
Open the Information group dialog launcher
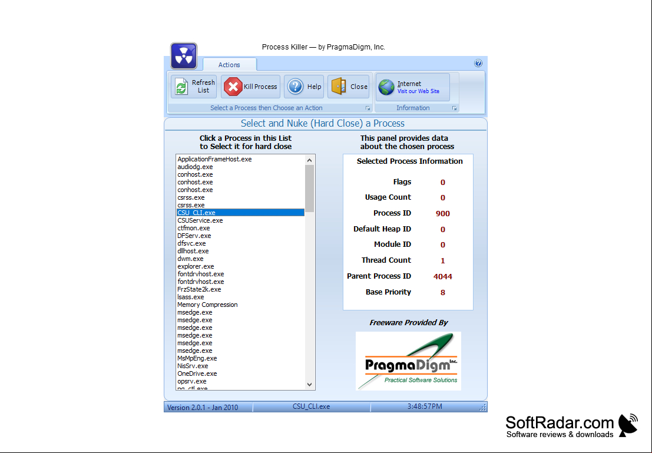(x=455, y=108)
